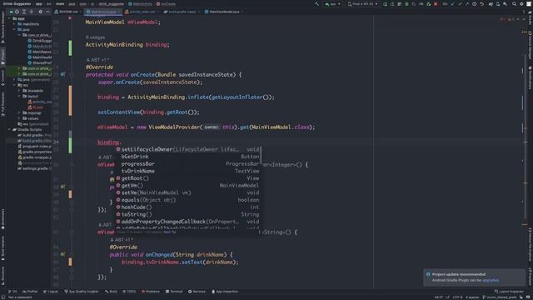Expand the values folder

coord(19,118)
